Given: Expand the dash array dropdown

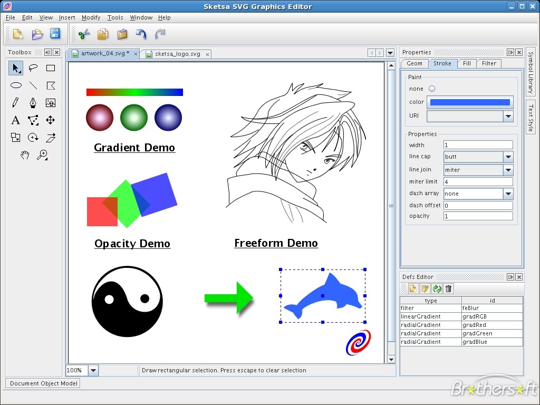Looking at the screenshot, I should click(507, 194).
